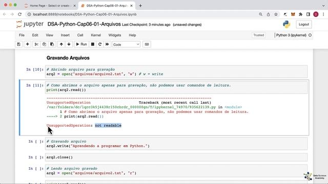Click In [11] prompt to collapse output
The image size is (328, 184).
pyautogui.click(x=35, y=85)
